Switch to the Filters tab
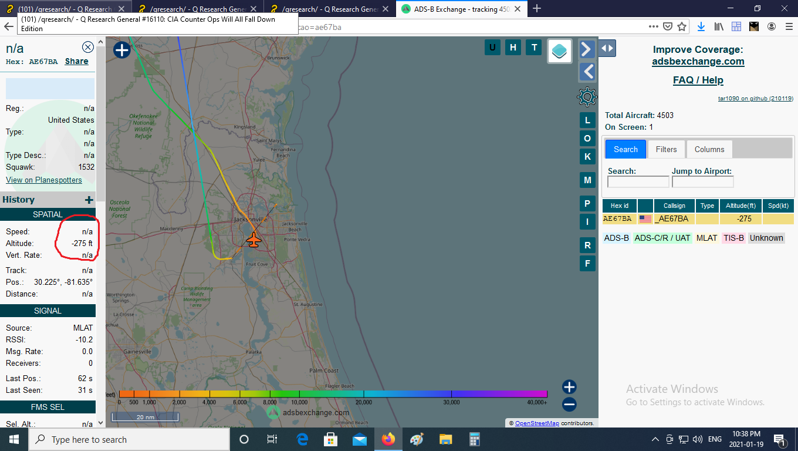 pyautogui.click(x=666, y=149)
